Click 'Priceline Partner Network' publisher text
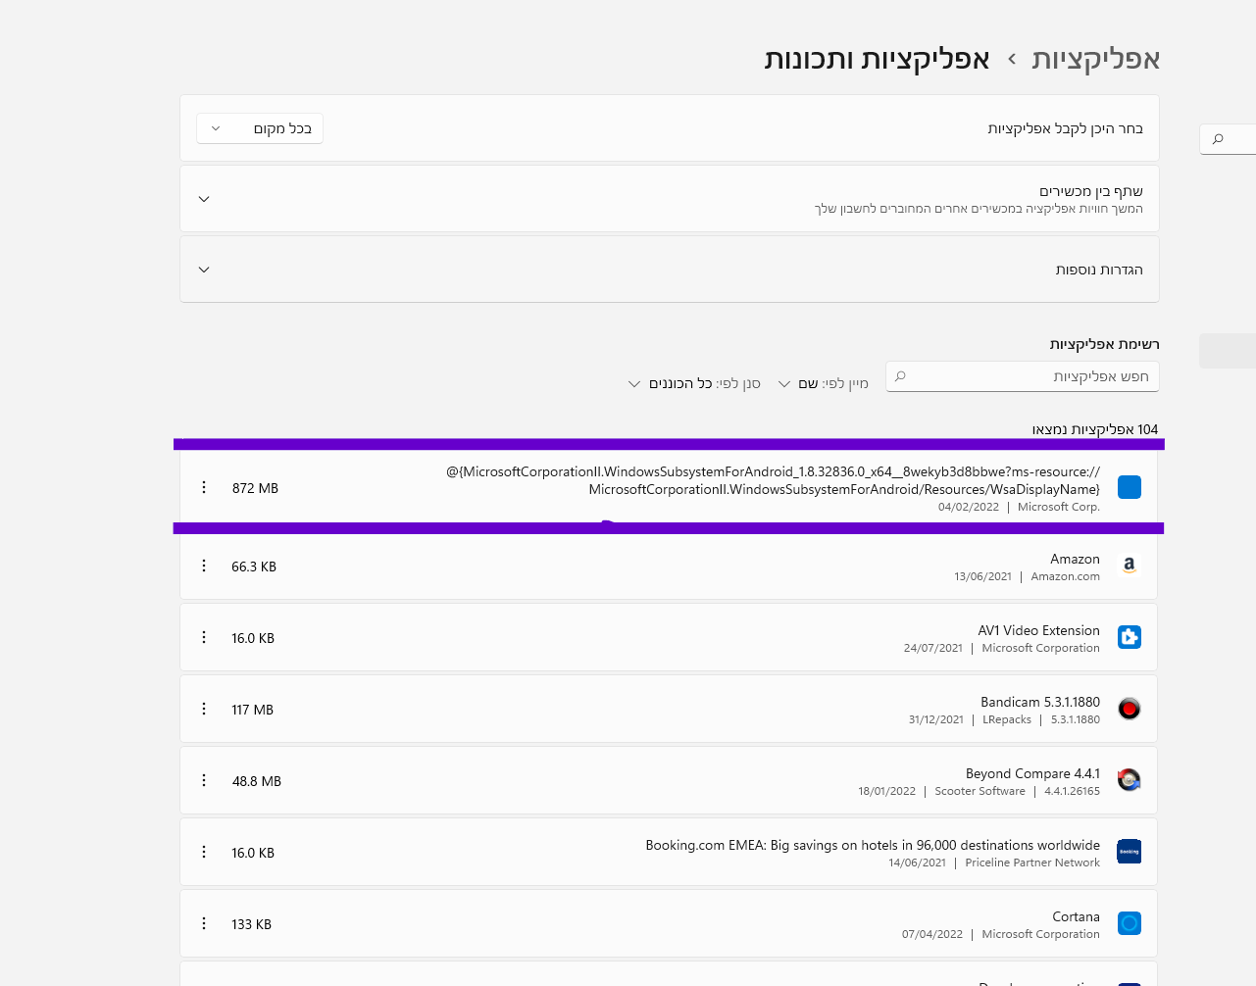 pos(1032,863)
